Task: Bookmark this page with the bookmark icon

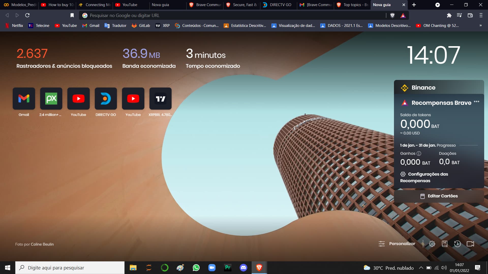Action: tap(72, 15)
